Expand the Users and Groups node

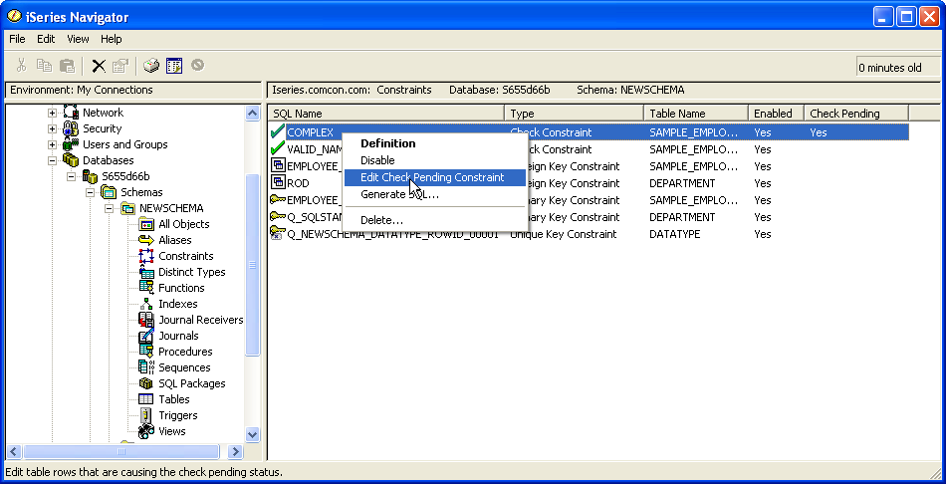[52, 144]
